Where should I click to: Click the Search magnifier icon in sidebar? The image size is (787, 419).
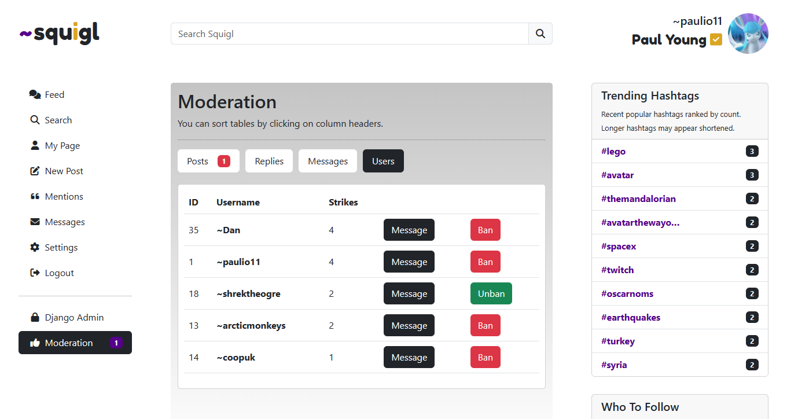click(35, 120)
